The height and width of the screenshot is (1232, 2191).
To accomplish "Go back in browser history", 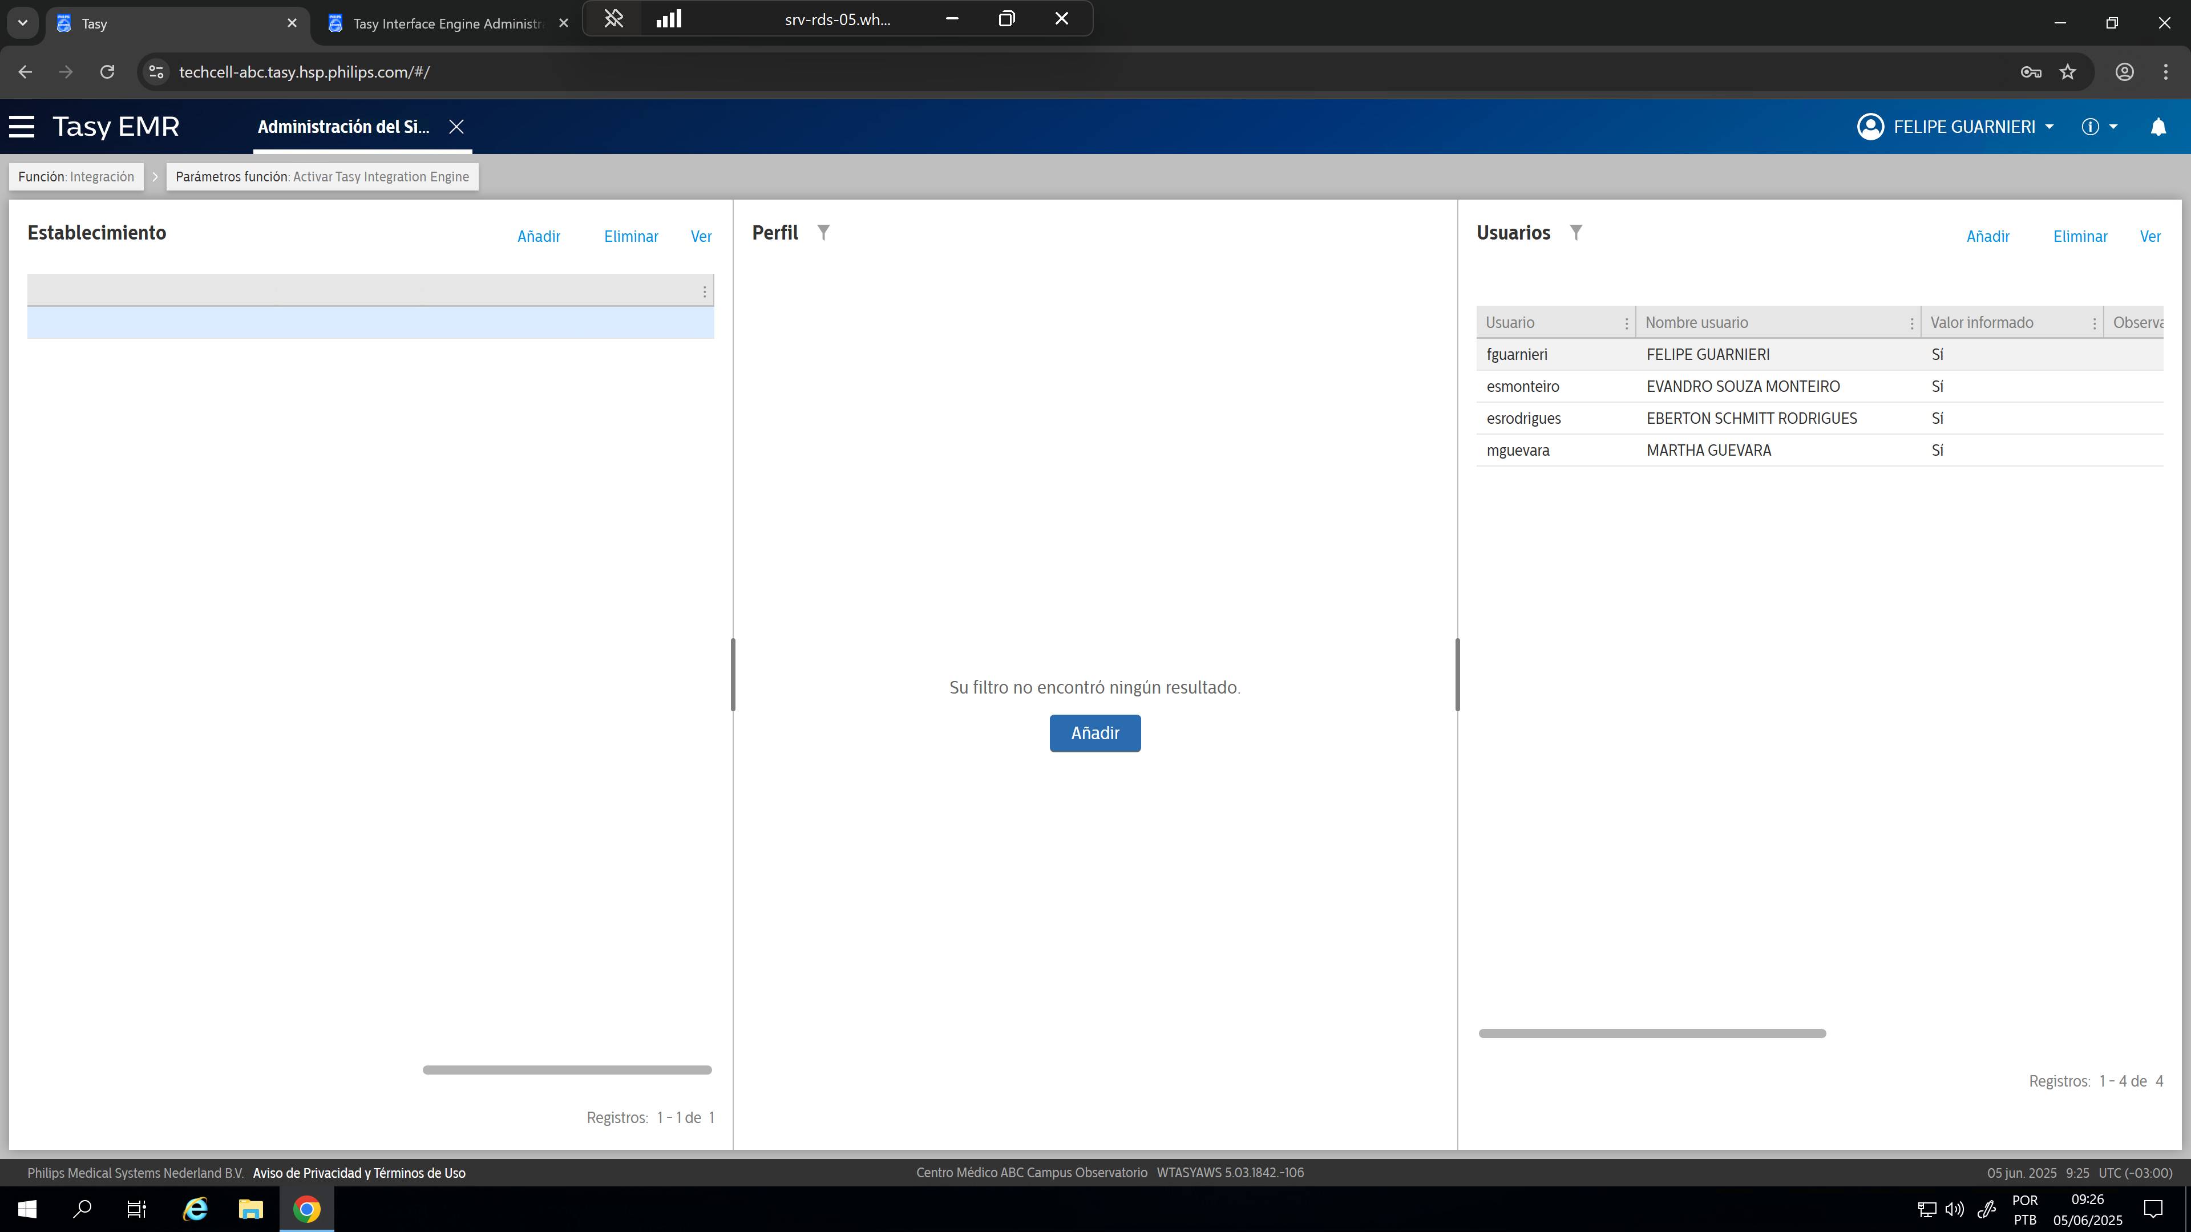I will pyautogui.click(x=26, y=72).
